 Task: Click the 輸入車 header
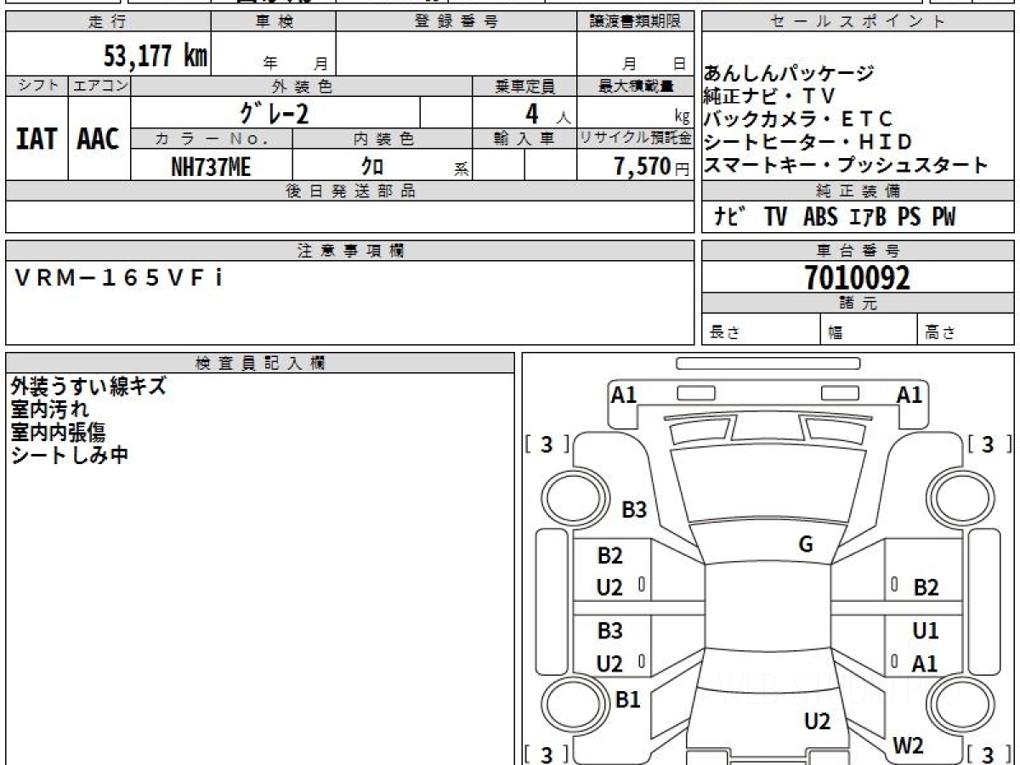tap(524, 139)
